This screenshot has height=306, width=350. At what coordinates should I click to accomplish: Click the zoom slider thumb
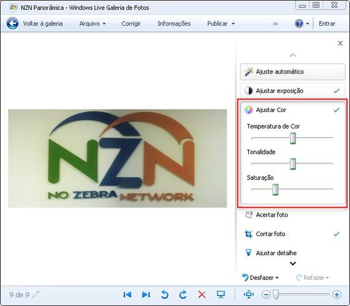(x=276, y=294)
